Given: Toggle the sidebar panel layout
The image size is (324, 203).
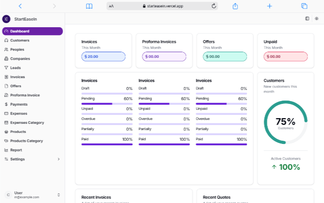Looking at the screenshot, I should [307, 18].
